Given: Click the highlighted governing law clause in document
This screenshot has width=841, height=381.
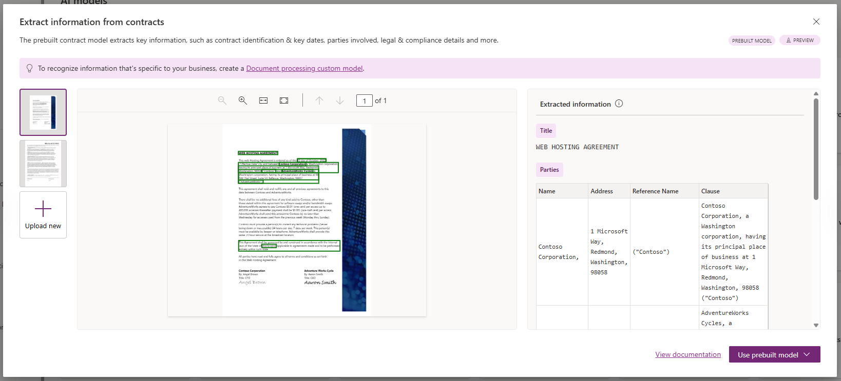Looking at the screenshot, I should click(289, 246).
